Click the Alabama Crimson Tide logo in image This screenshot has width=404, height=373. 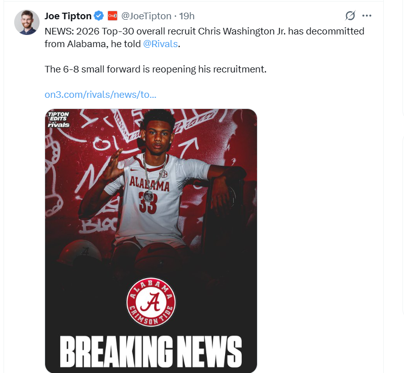(151, 302)
